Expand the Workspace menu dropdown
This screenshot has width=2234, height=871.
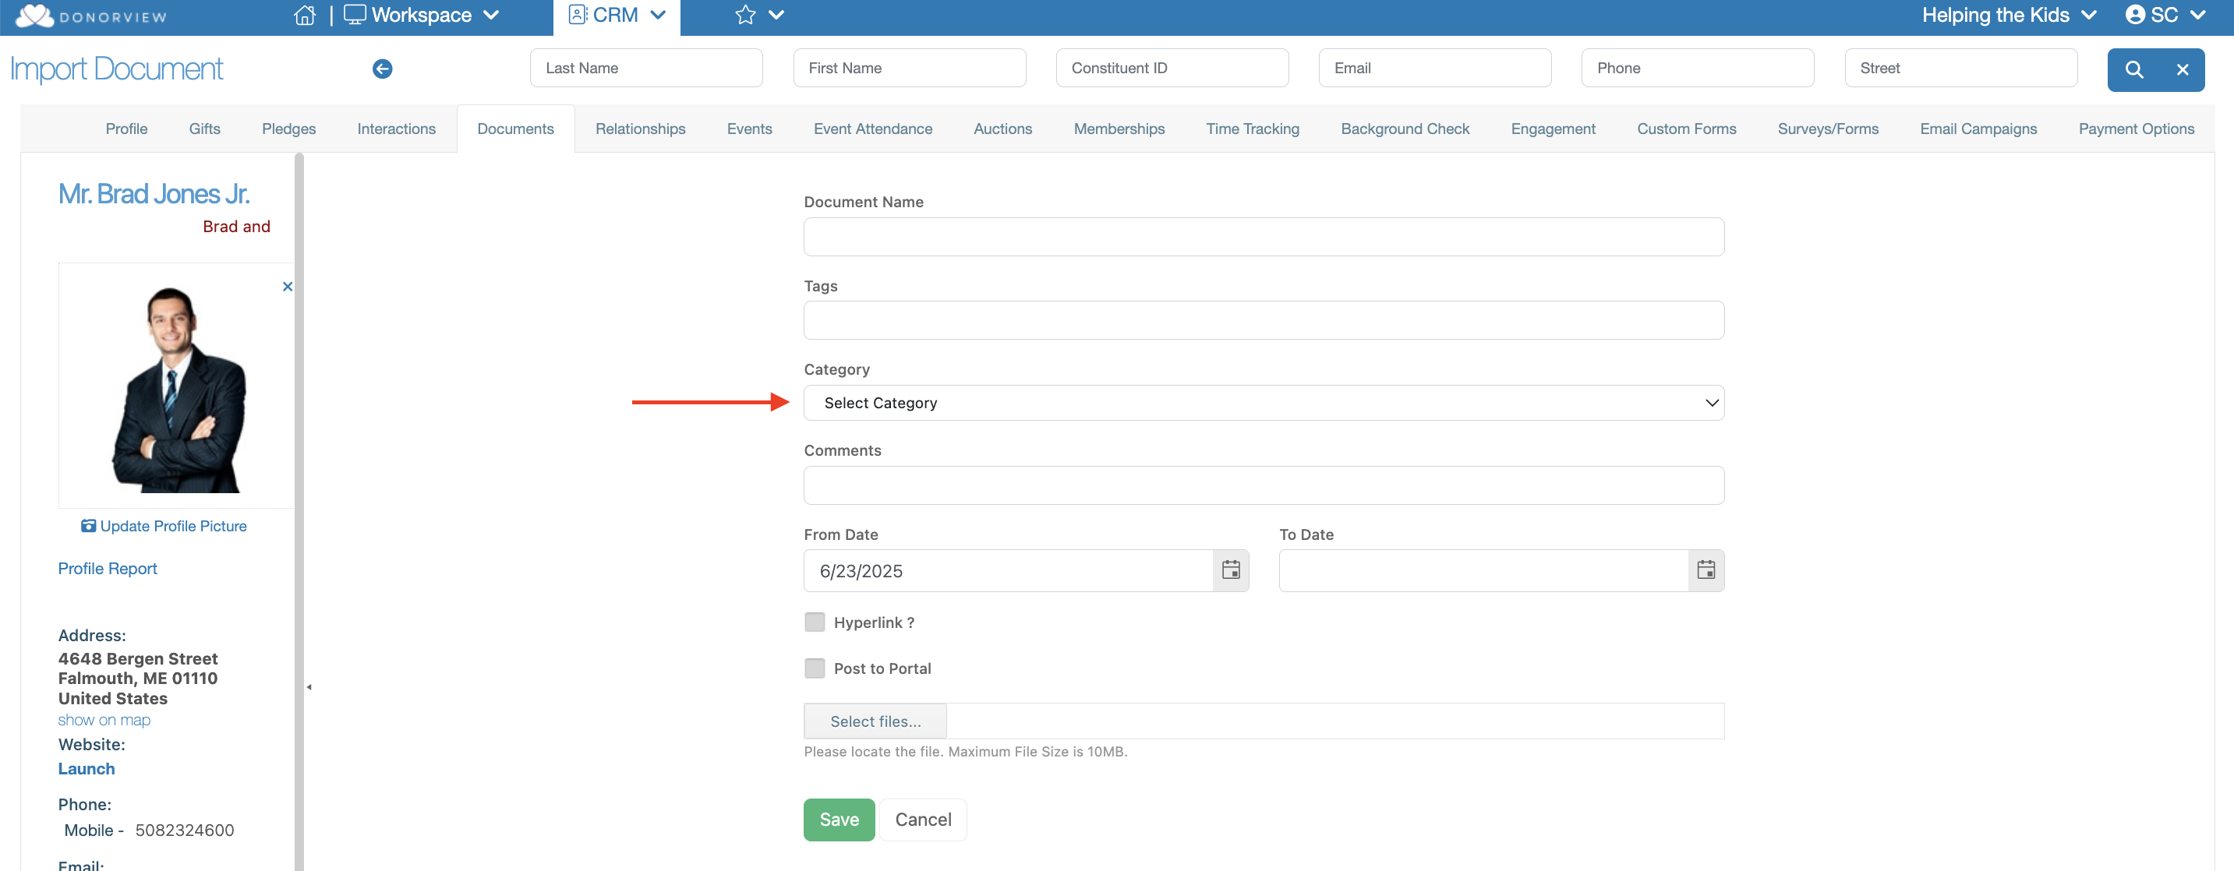422,16
